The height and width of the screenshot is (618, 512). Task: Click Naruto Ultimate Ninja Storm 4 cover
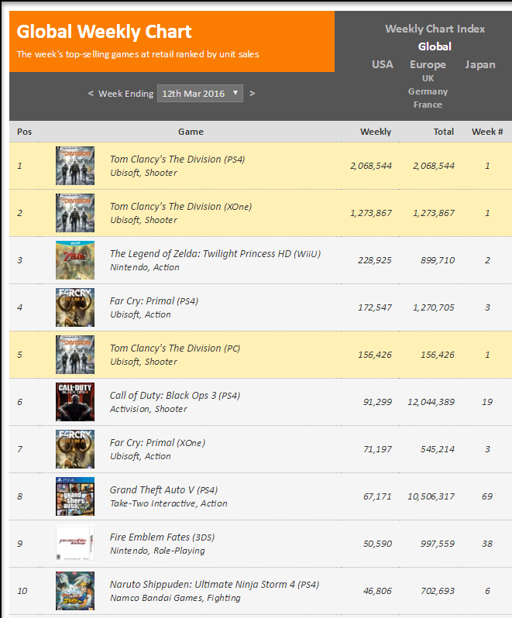tap(75, 591)
